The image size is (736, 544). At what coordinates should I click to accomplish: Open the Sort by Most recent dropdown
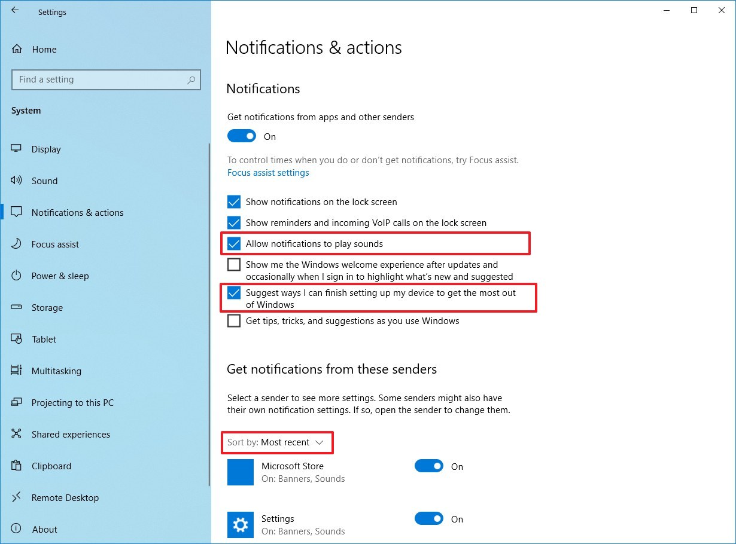[x=276, y=442]
